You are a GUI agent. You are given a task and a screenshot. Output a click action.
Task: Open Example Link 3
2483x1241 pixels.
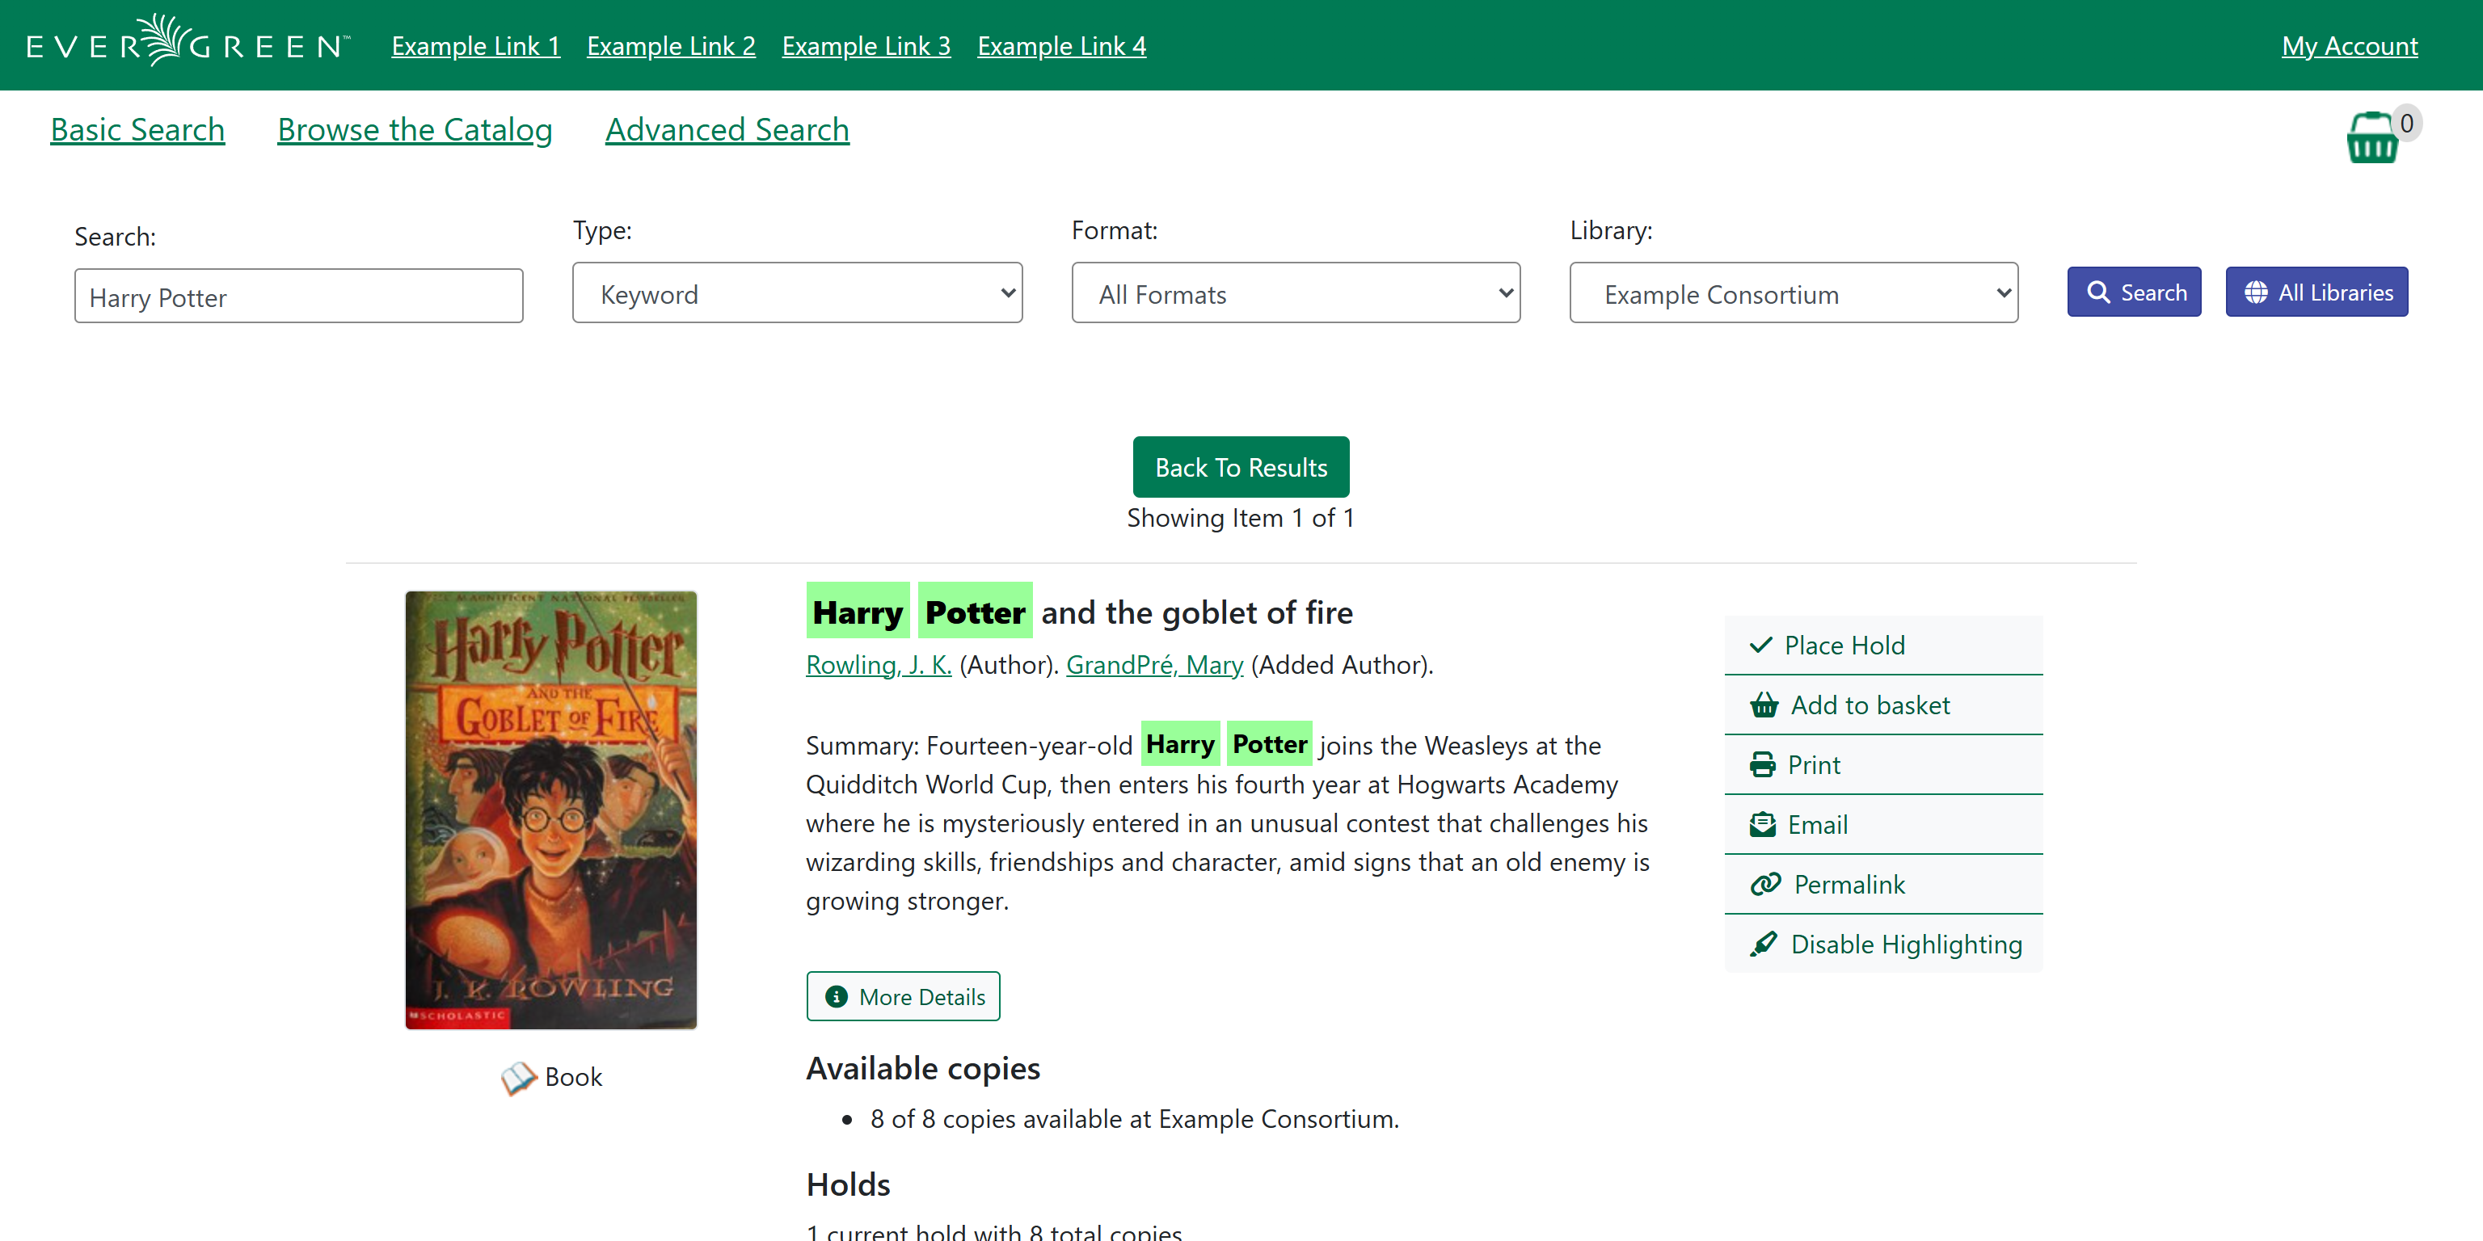[866, 45]
